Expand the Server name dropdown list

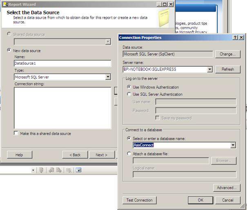click(x=209, y=69)
